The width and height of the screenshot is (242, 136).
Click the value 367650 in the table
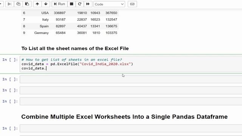pyautogui.click(x=111, y=13)
